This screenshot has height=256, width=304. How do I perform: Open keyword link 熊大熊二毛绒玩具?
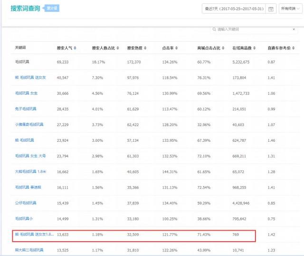click(28, 250)
